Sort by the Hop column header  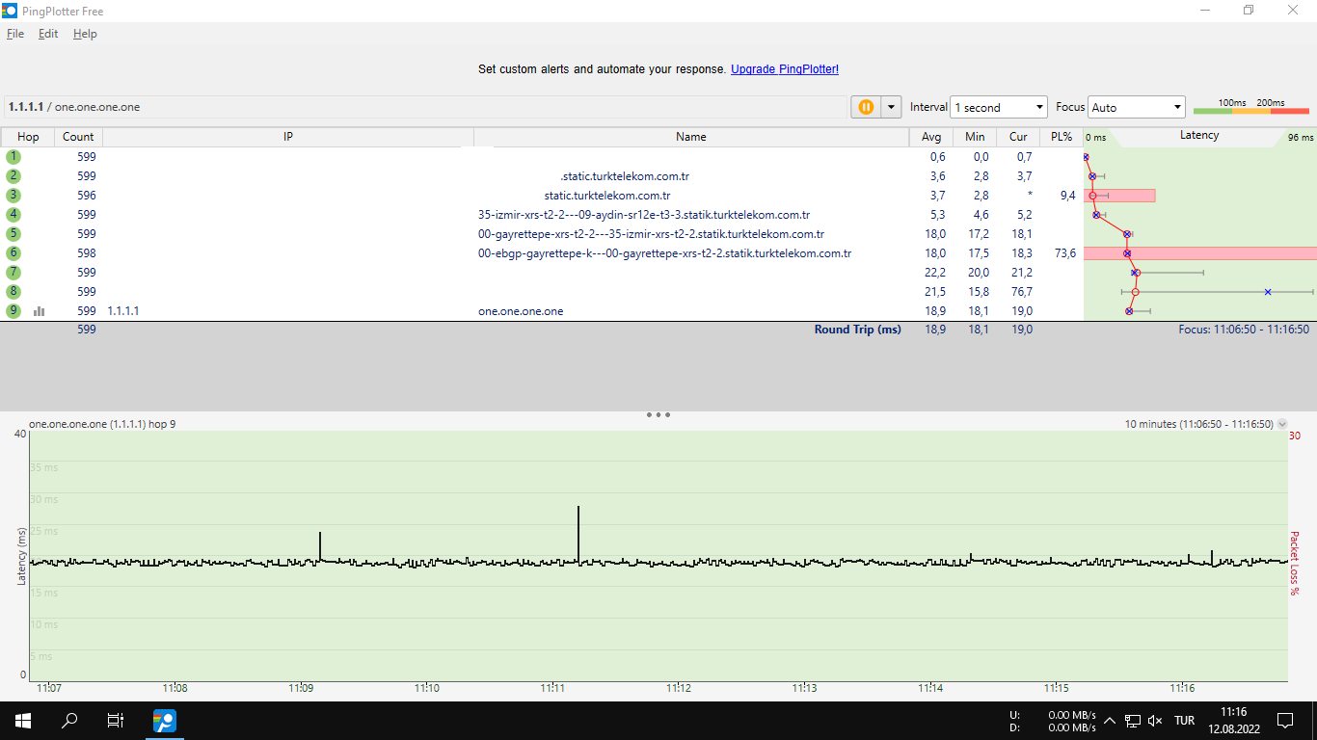tap(28, 137)
